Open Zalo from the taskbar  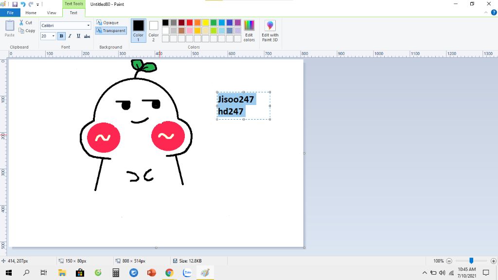pos(187,273)
